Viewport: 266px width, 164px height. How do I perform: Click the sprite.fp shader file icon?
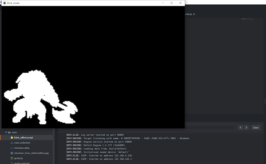(12, 158)
